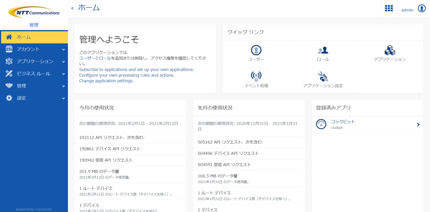Click '管理へようこそ' welcome heading
The width and height of the screenshot is (430, 212).
109,40
